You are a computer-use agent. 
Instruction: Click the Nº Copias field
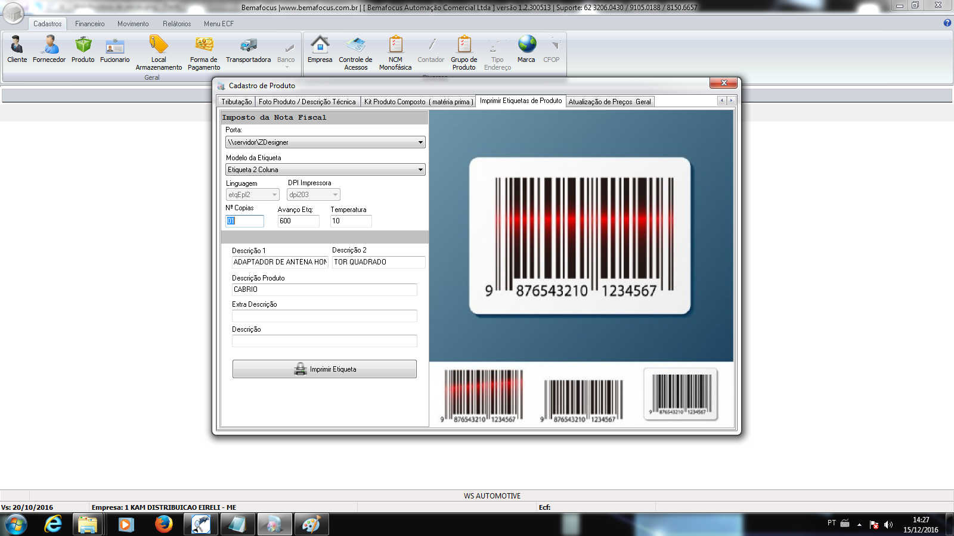[x=244, y=221]
